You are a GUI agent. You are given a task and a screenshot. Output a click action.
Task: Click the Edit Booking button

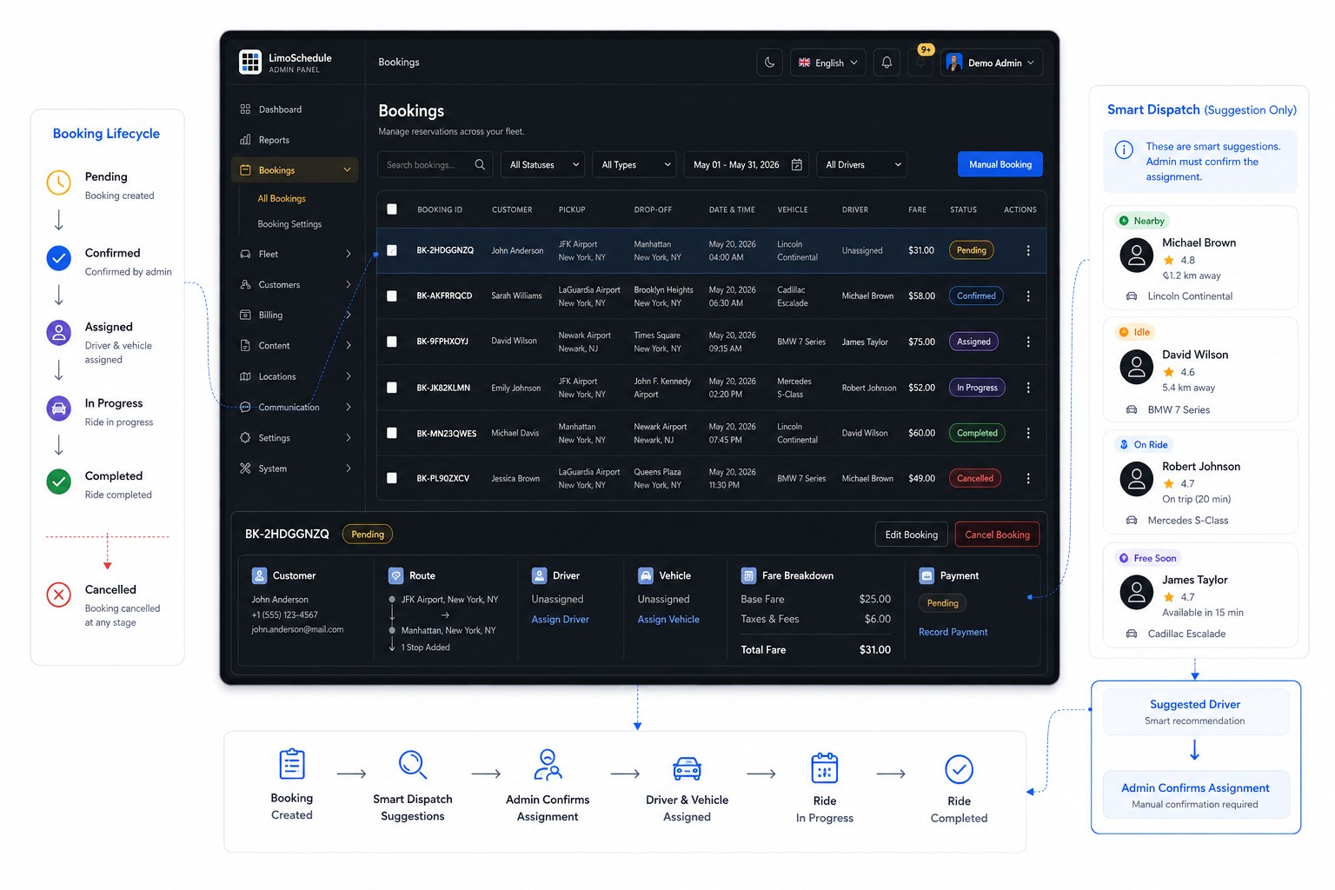[911, 535]
